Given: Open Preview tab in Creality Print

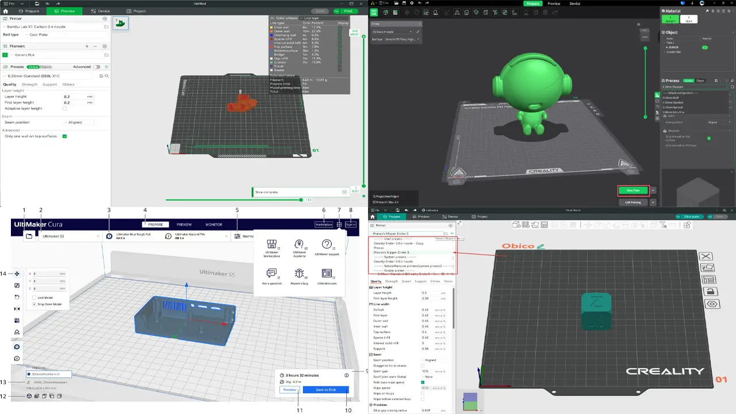Looking at the screenshot, I should pyautogui.click(x=553, y=3).
